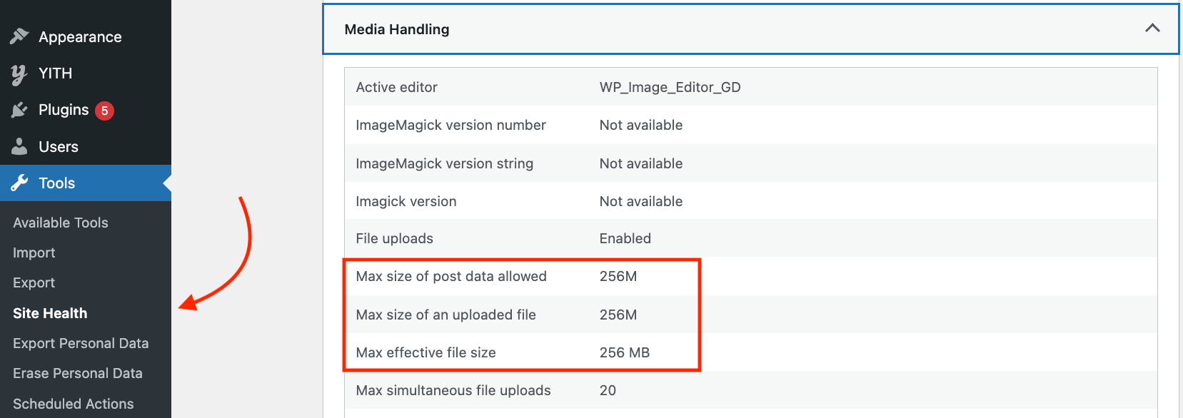
Task: Click the Plugins update badge showing 5
Action: (104, 111)
